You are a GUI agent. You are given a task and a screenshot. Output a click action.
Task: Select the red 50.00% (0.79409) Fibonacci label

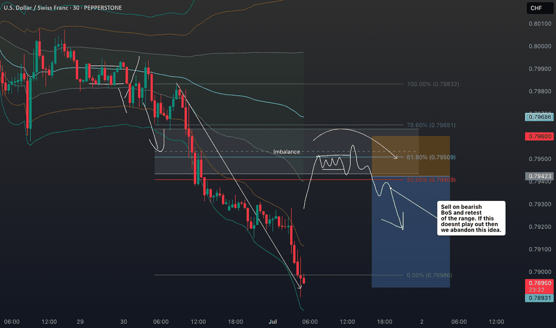(x=431, y=180)
